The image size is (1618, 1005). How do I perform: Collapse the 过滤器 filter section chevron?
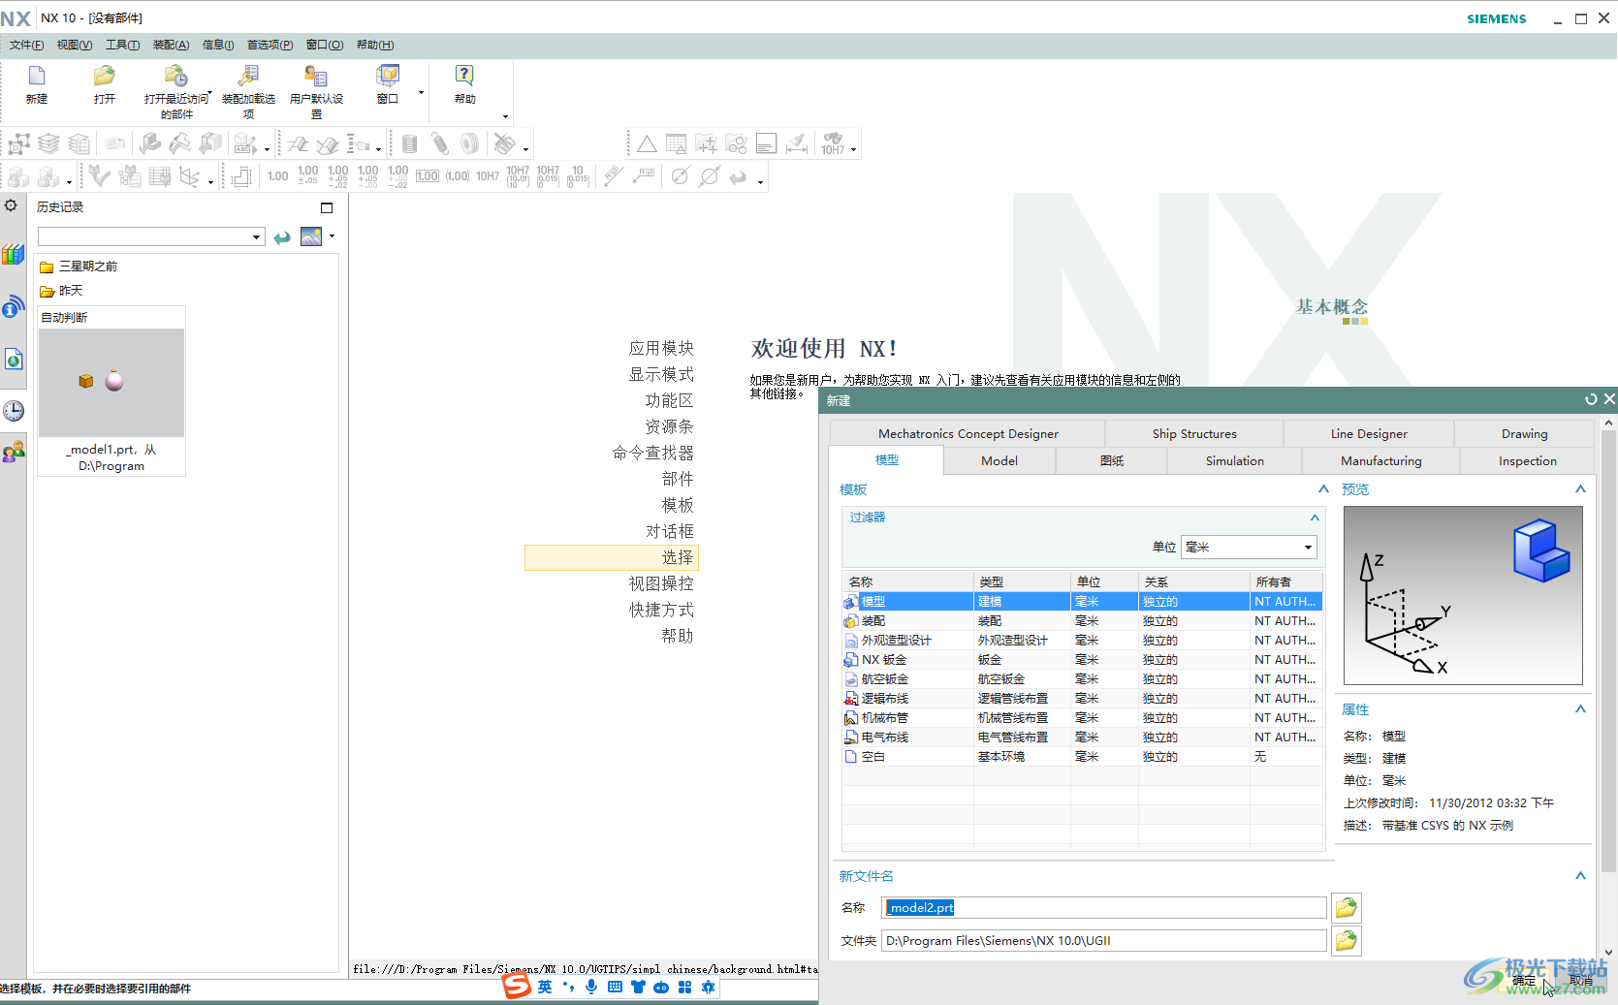click(x=1315, y=518)
